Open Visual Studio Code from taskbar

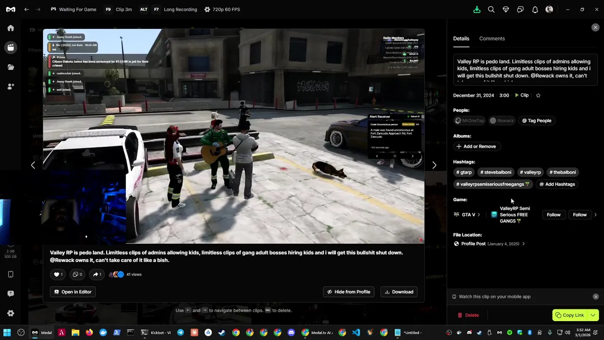point(356,332)
